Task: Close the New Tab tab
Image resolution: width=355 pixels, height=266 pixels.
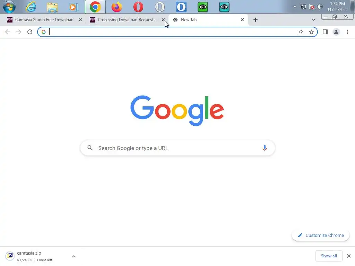Action: coord(242,20)
